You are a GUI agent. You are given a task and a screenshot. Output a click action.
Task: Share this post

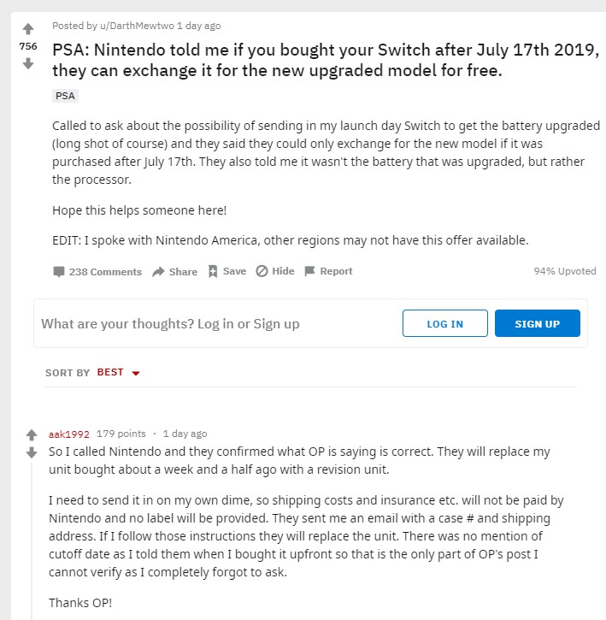[174, 271]
